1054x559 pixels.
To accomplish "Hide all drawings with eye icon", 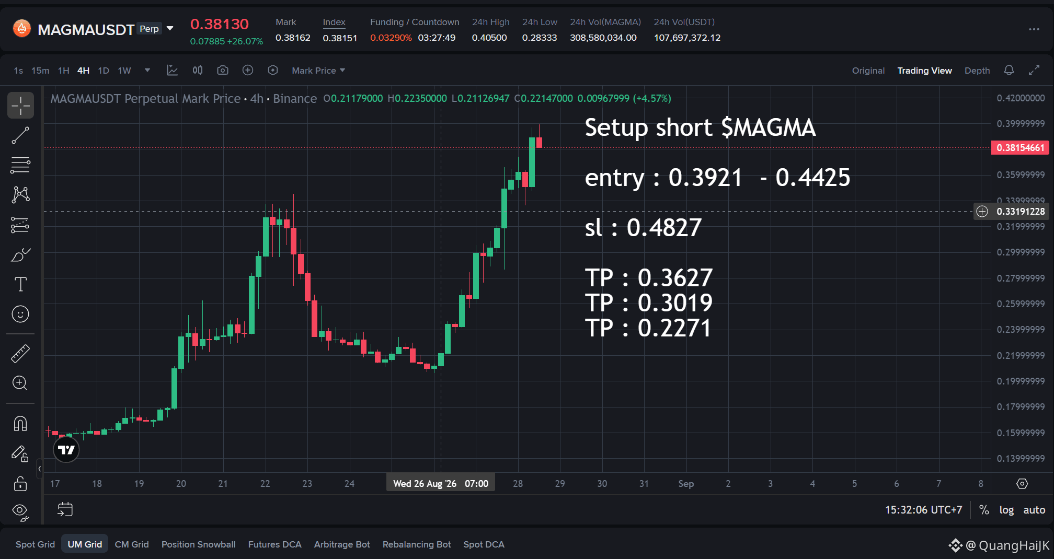I will tap(20, 512).
